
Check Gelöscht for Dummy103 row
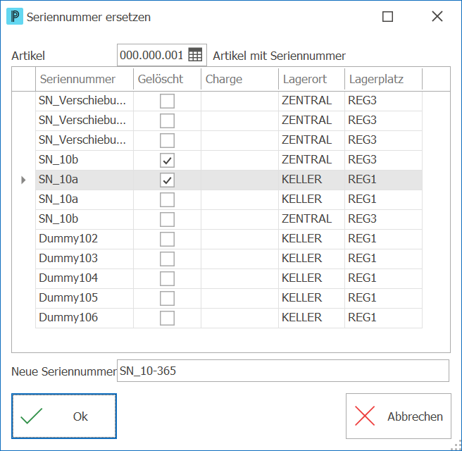click(x=167, y=259)
